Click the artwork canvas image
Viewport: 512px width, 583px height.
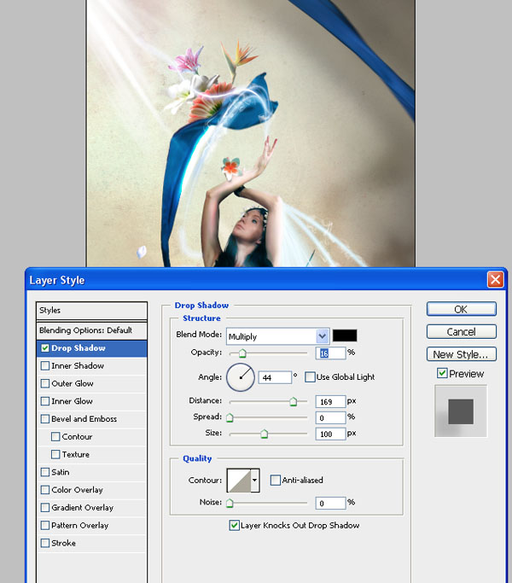click(251, 133)
